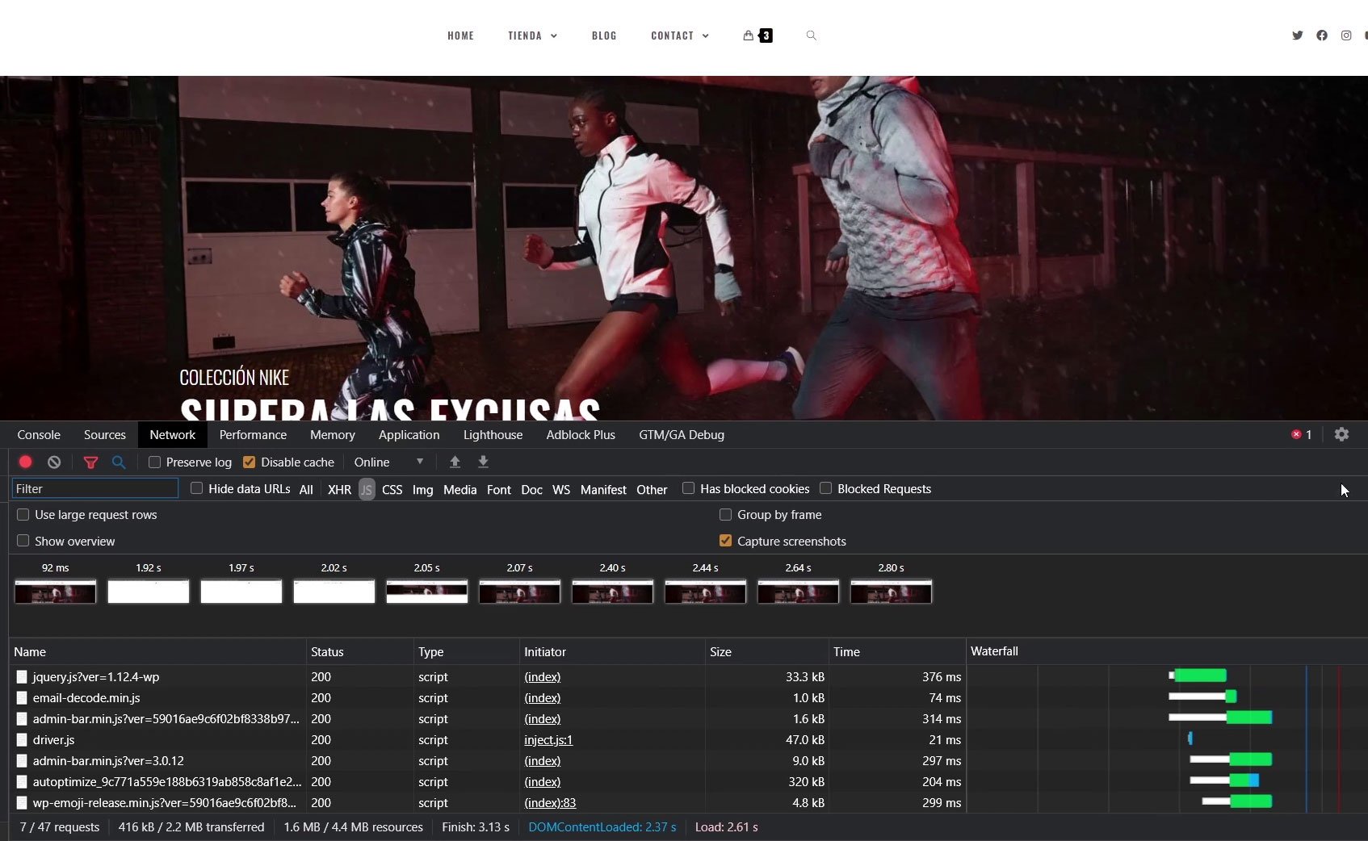This screenshot has width=1368, height=841.
Task: Go to HOME in site navigation
Action: coord(461,36)
